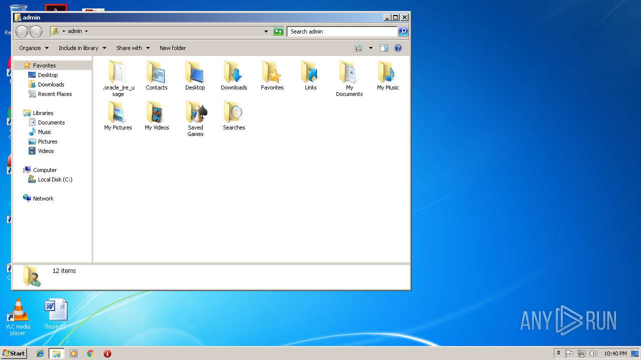
Task: Open the Downloads folder icon in file list
Action: [x=234, y=75]
